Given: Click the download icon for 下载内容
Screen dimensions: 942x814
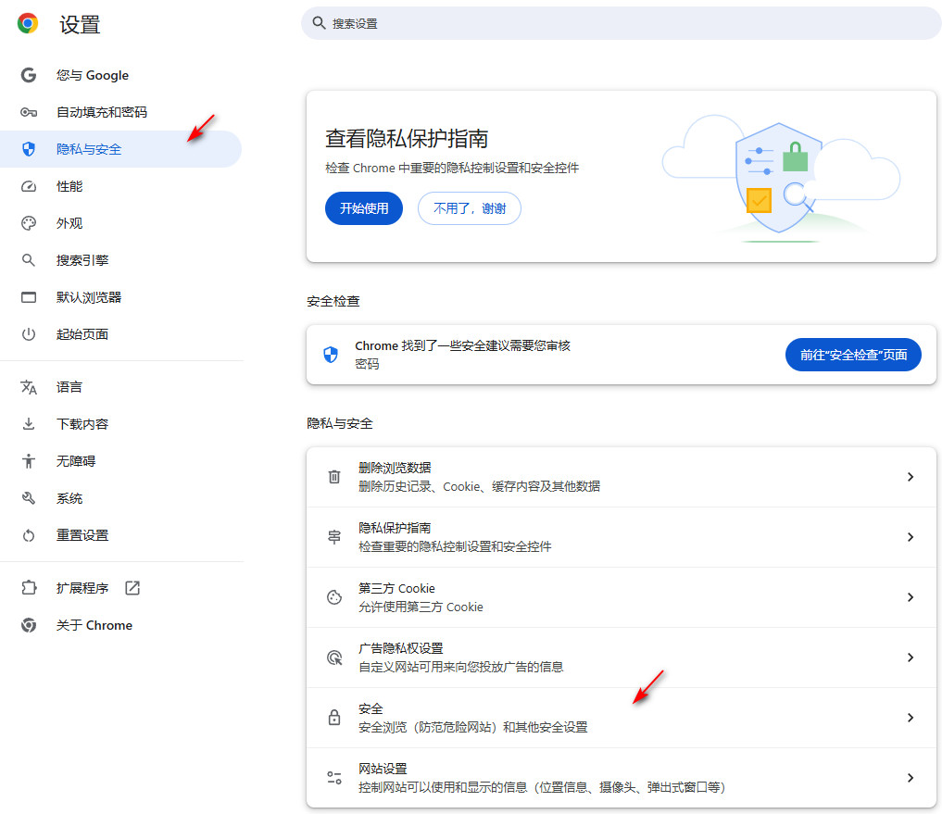Looking at the screenshot, I should [x=28, y=424].
